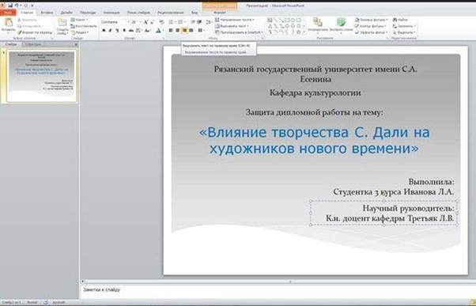Click the Layout (Макет) button
This screenshot has width=476, height=306.
pyautogui.click(x=79, y=20)
